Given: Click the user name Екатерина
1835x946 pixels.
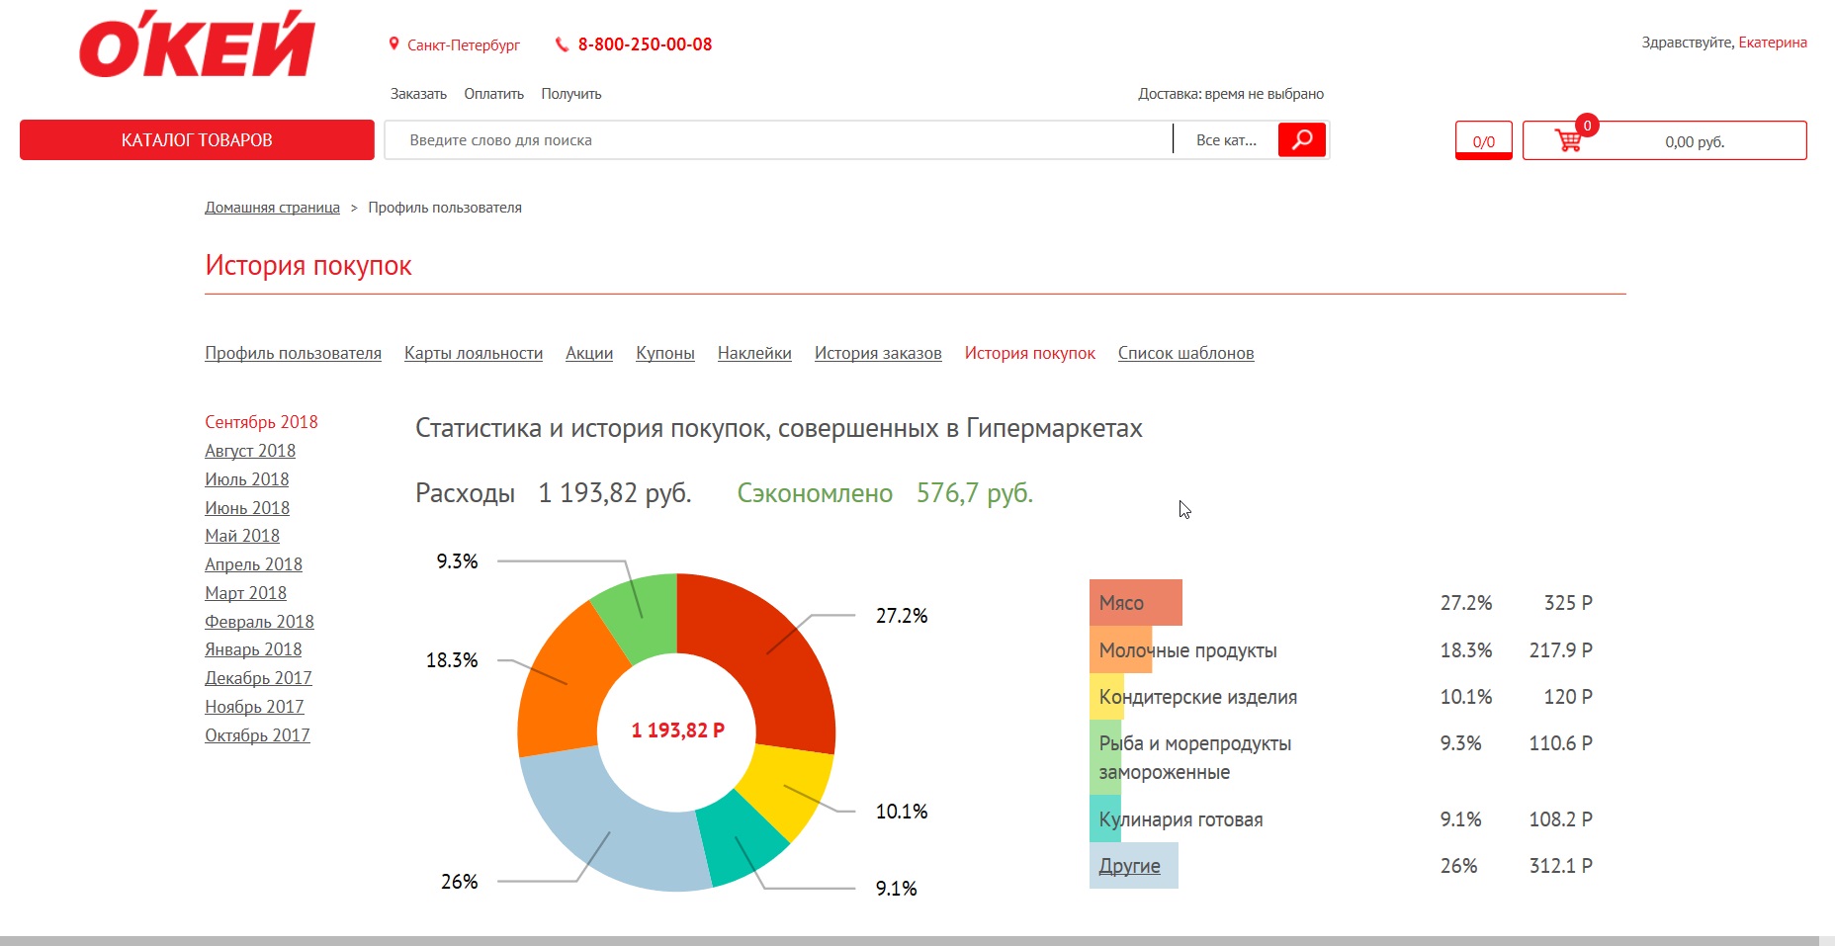Looking at the screenshot, I should point(1772,43).
